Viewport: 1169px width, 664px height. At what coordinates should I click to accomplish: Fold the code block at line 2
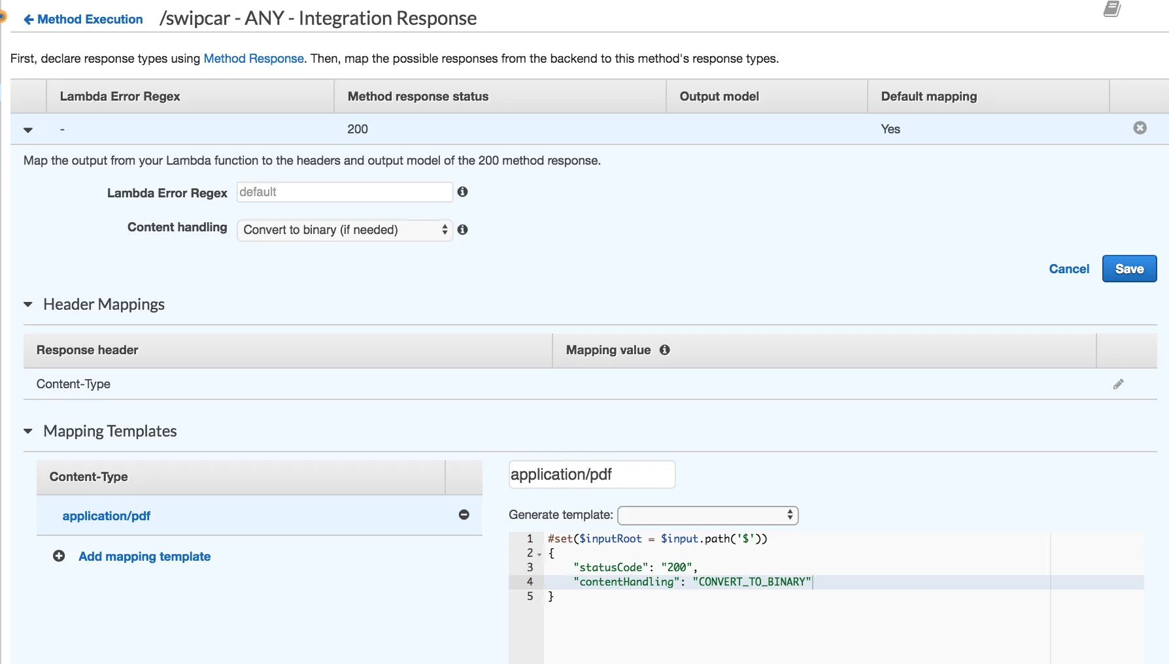coord(539,554)
